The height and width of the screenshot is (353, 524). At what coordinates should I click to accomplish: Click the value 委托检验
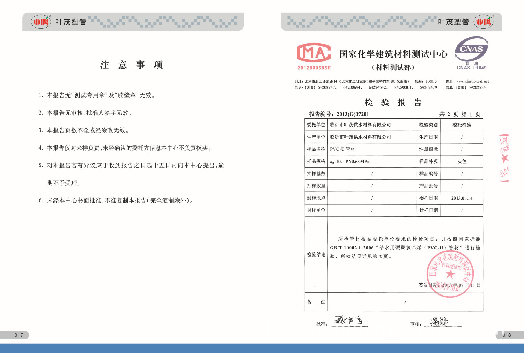[x=462, y=125]
